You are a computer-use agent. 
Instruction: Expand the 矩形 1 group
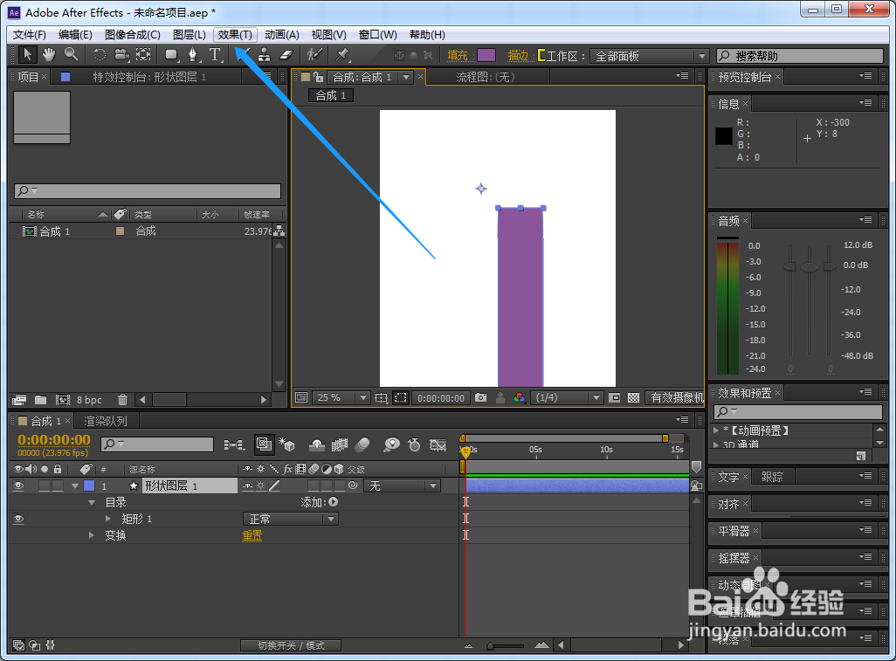(x=108, y=519)
